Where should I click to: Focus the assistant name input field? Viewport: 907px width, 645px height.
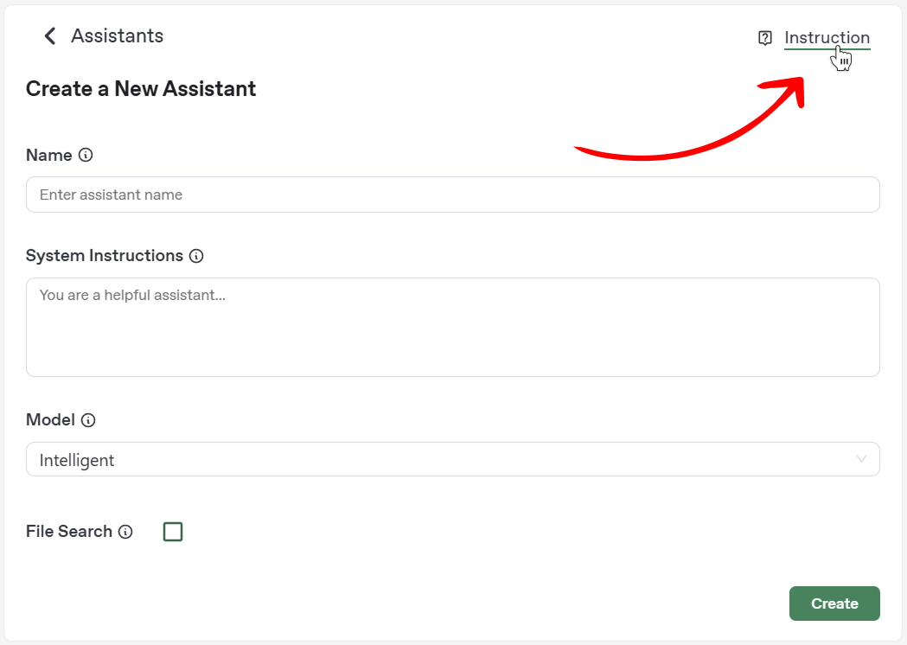[453, 195]
